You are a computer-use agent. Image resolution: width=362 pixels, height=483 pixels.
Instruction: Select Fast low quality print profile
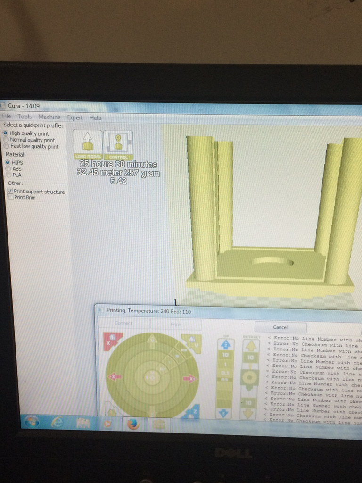(32, 146)
